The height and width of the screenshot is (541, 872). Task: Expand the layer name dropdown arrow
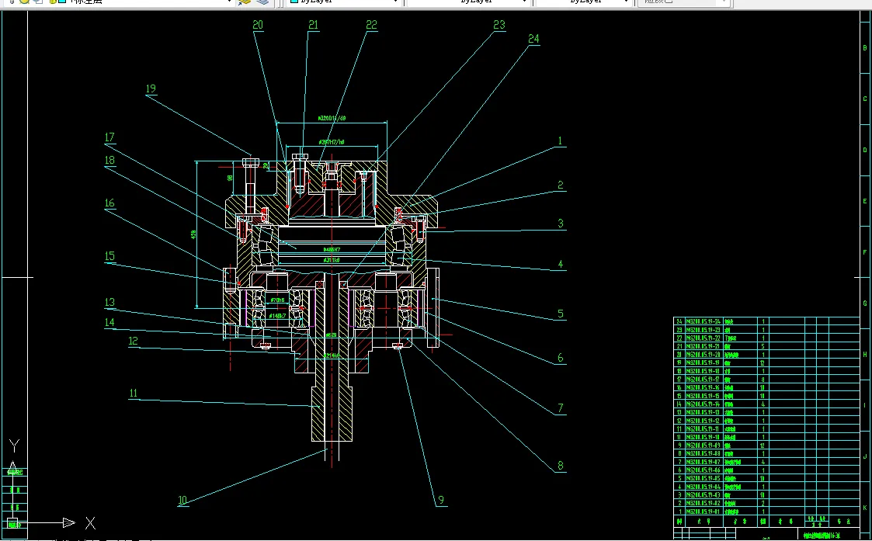(x=229, y=2)
